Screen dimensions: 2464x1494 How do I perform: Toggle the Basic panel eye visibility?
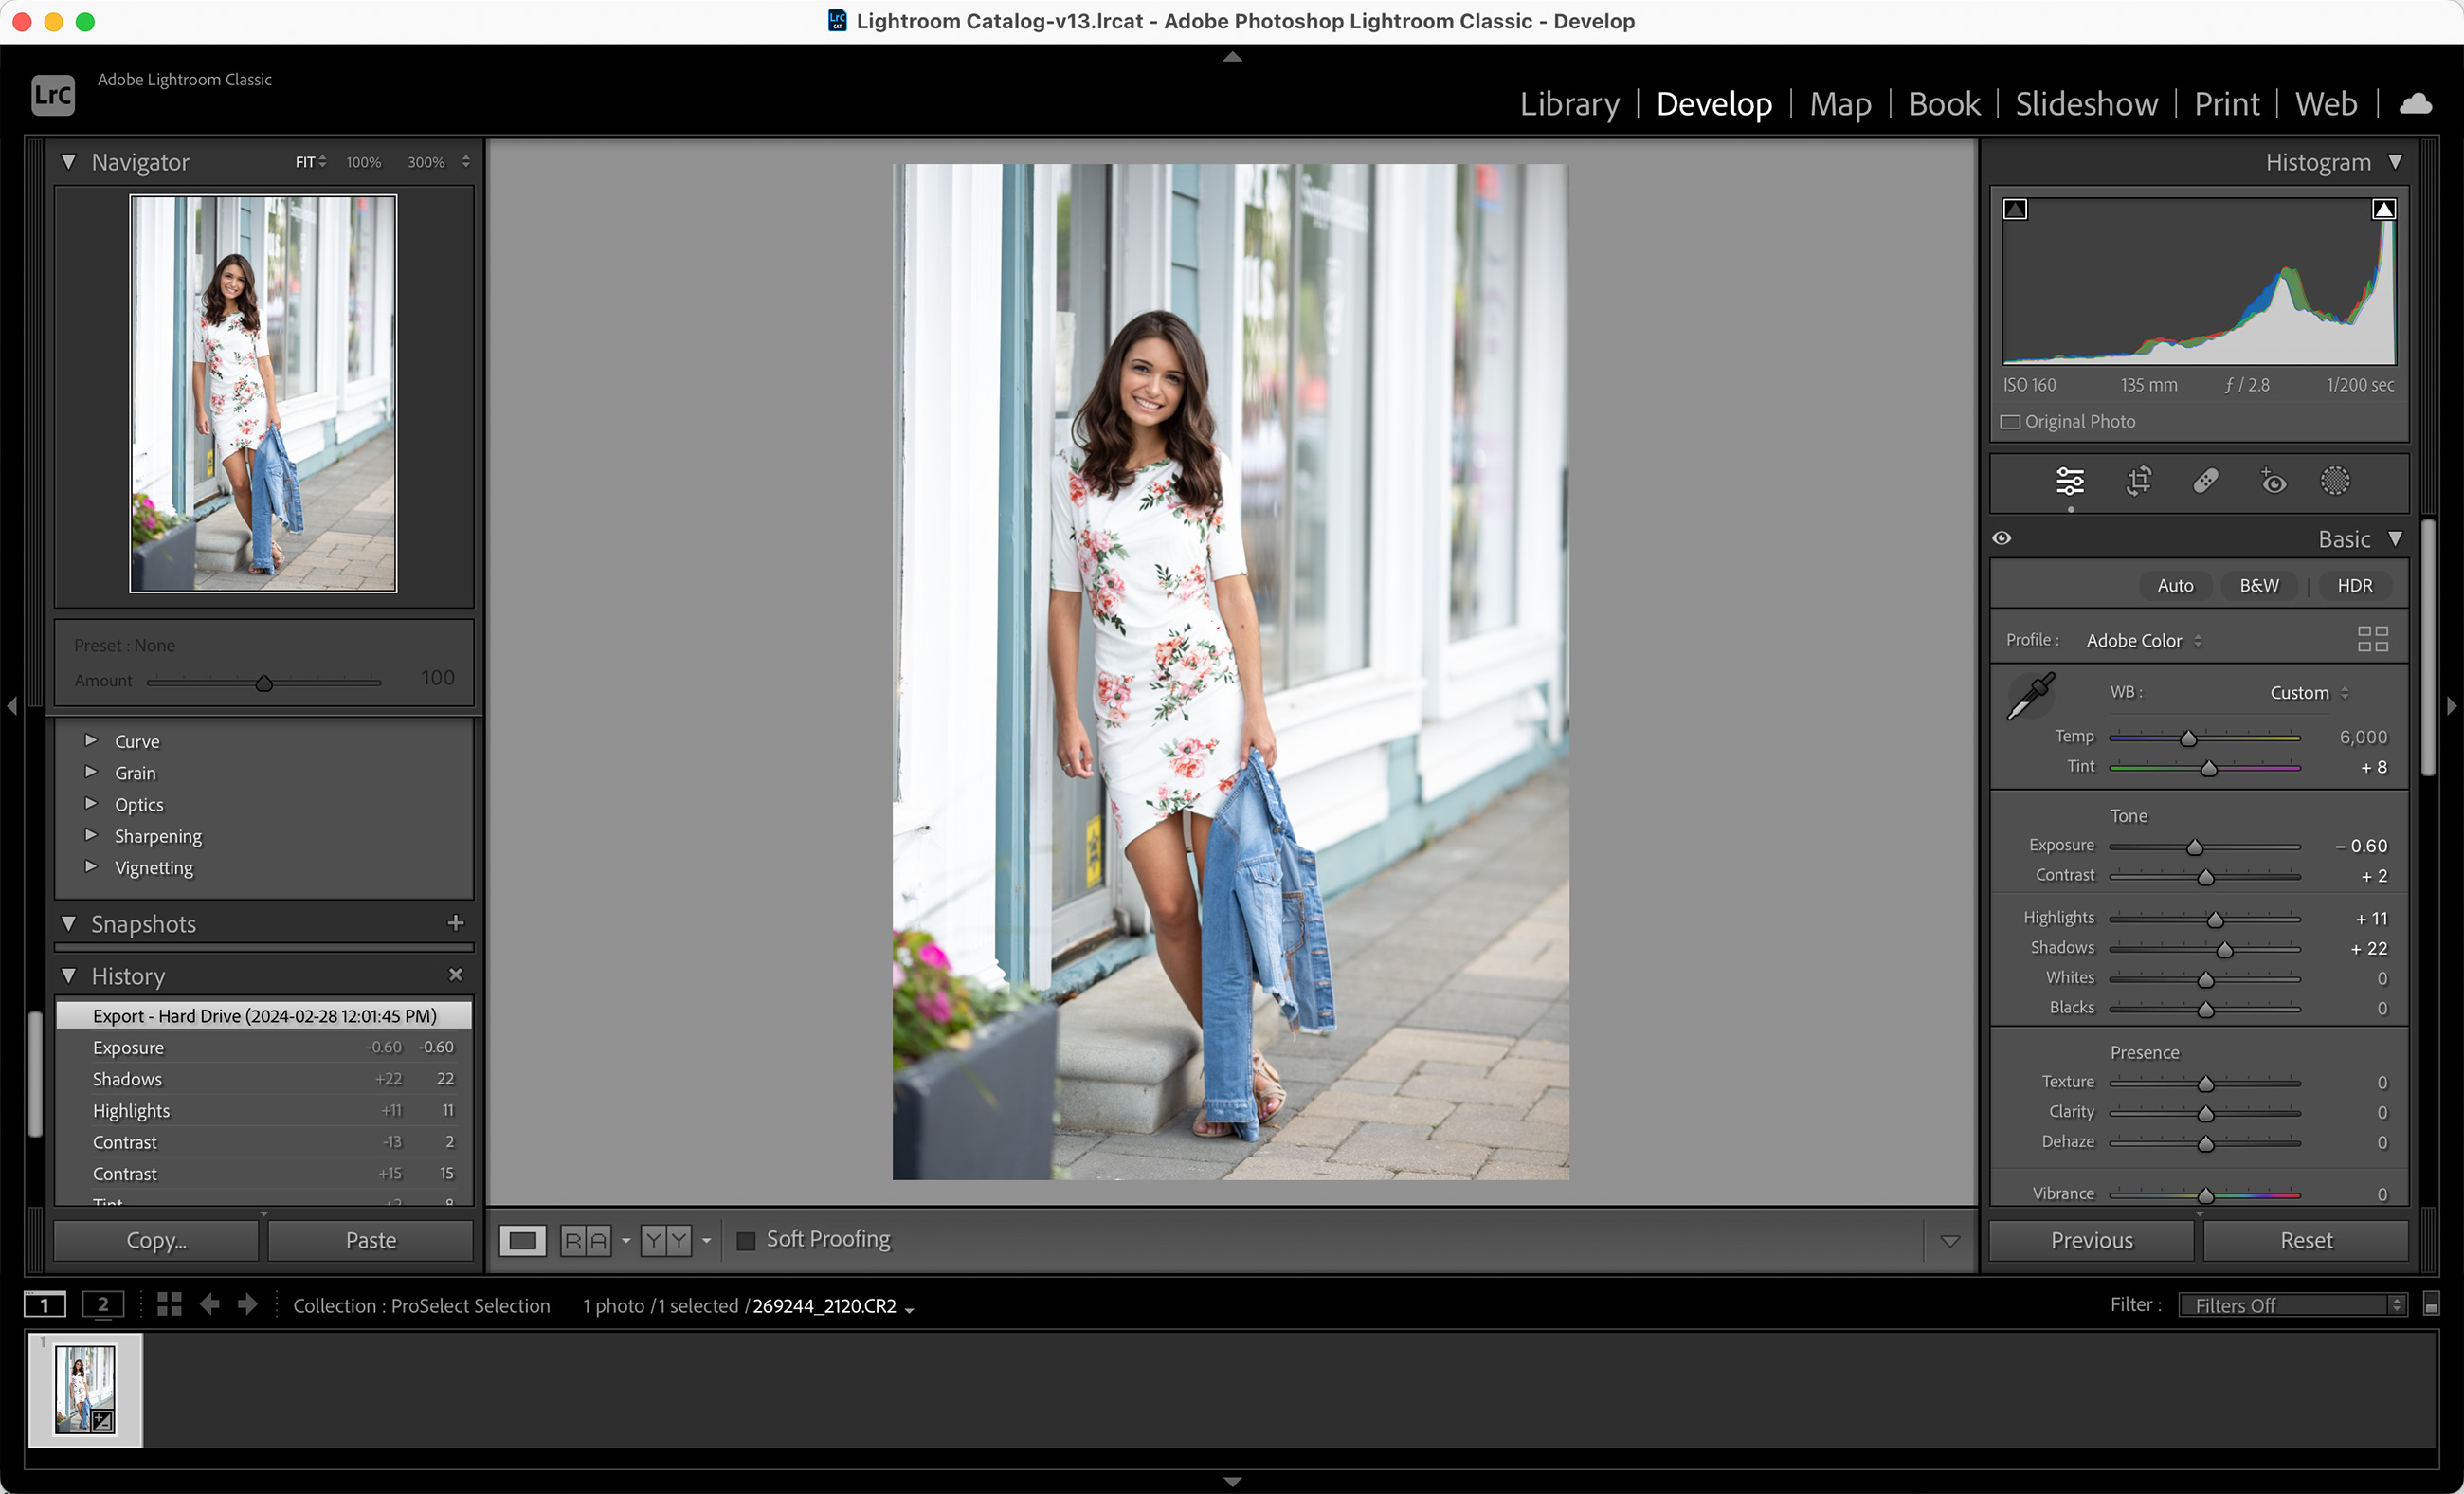[2001, 538]
